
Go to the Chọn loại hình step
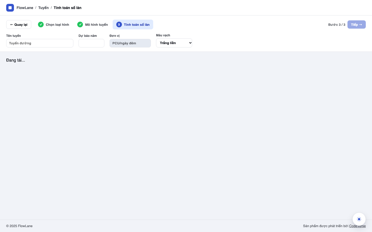tap(53, 24)
